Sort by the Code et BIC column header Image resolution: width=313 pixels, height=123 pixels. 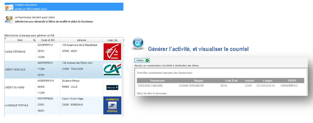(x=48, y=40)
